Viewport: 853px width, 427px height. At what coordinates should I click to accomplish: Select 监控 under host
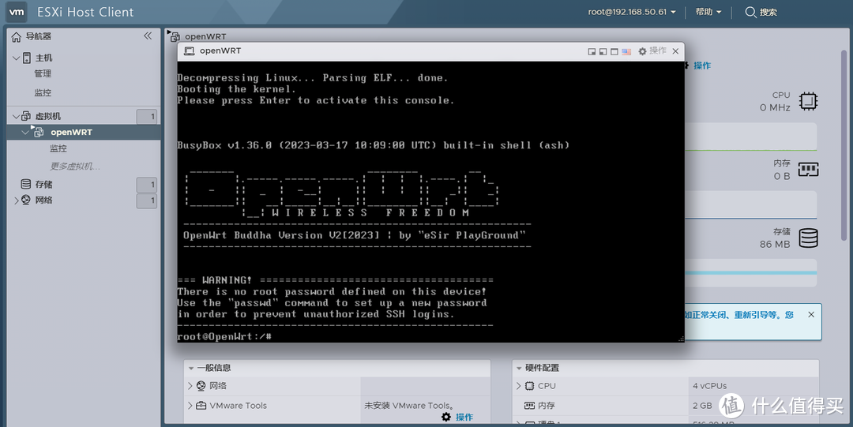click(x=43, y=92)
